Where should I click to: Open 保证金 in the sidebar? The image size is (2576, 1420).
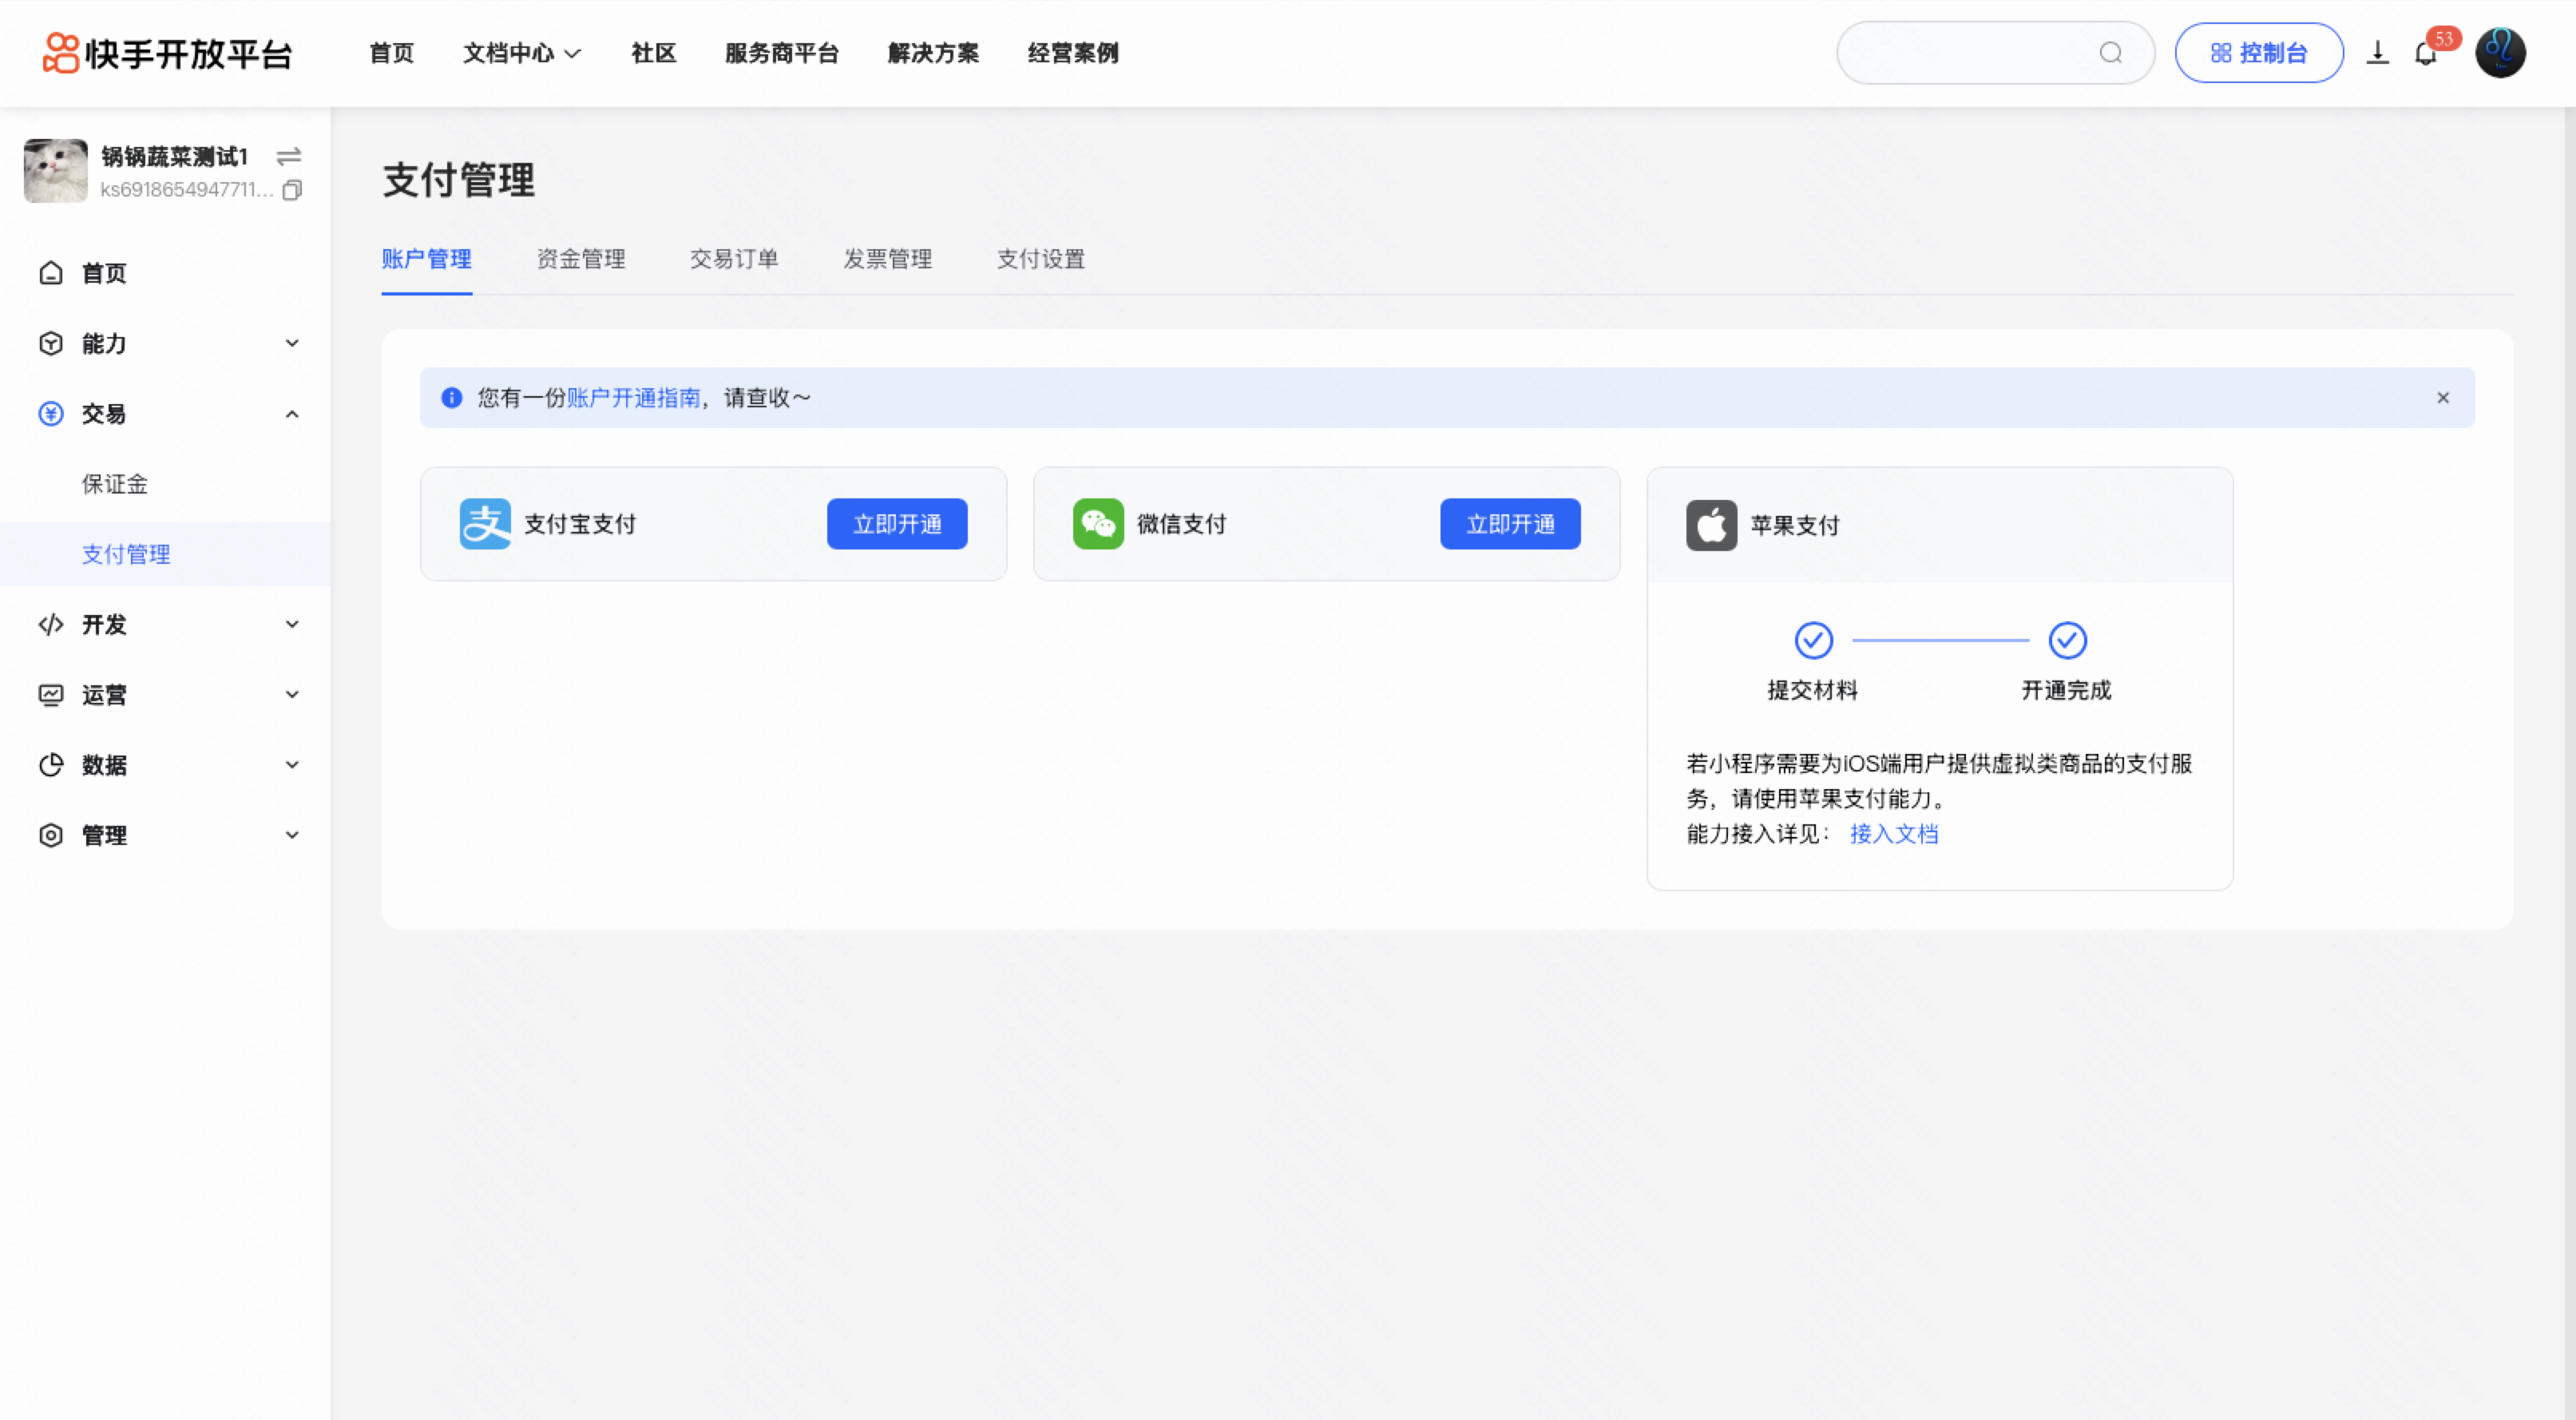(115, 484)
